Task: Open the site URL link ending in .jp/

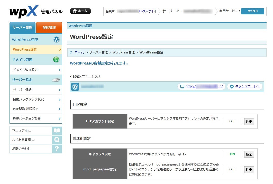Action: [204, 86]
